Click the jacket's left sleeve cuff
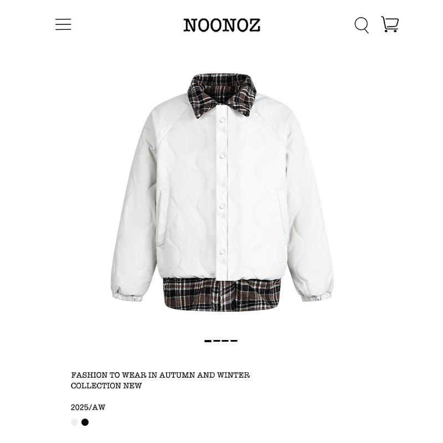443x443 pixels. click(127, 296)
